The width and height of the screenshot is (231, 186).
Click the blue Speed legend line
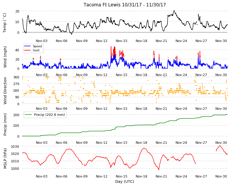(28, 46)
